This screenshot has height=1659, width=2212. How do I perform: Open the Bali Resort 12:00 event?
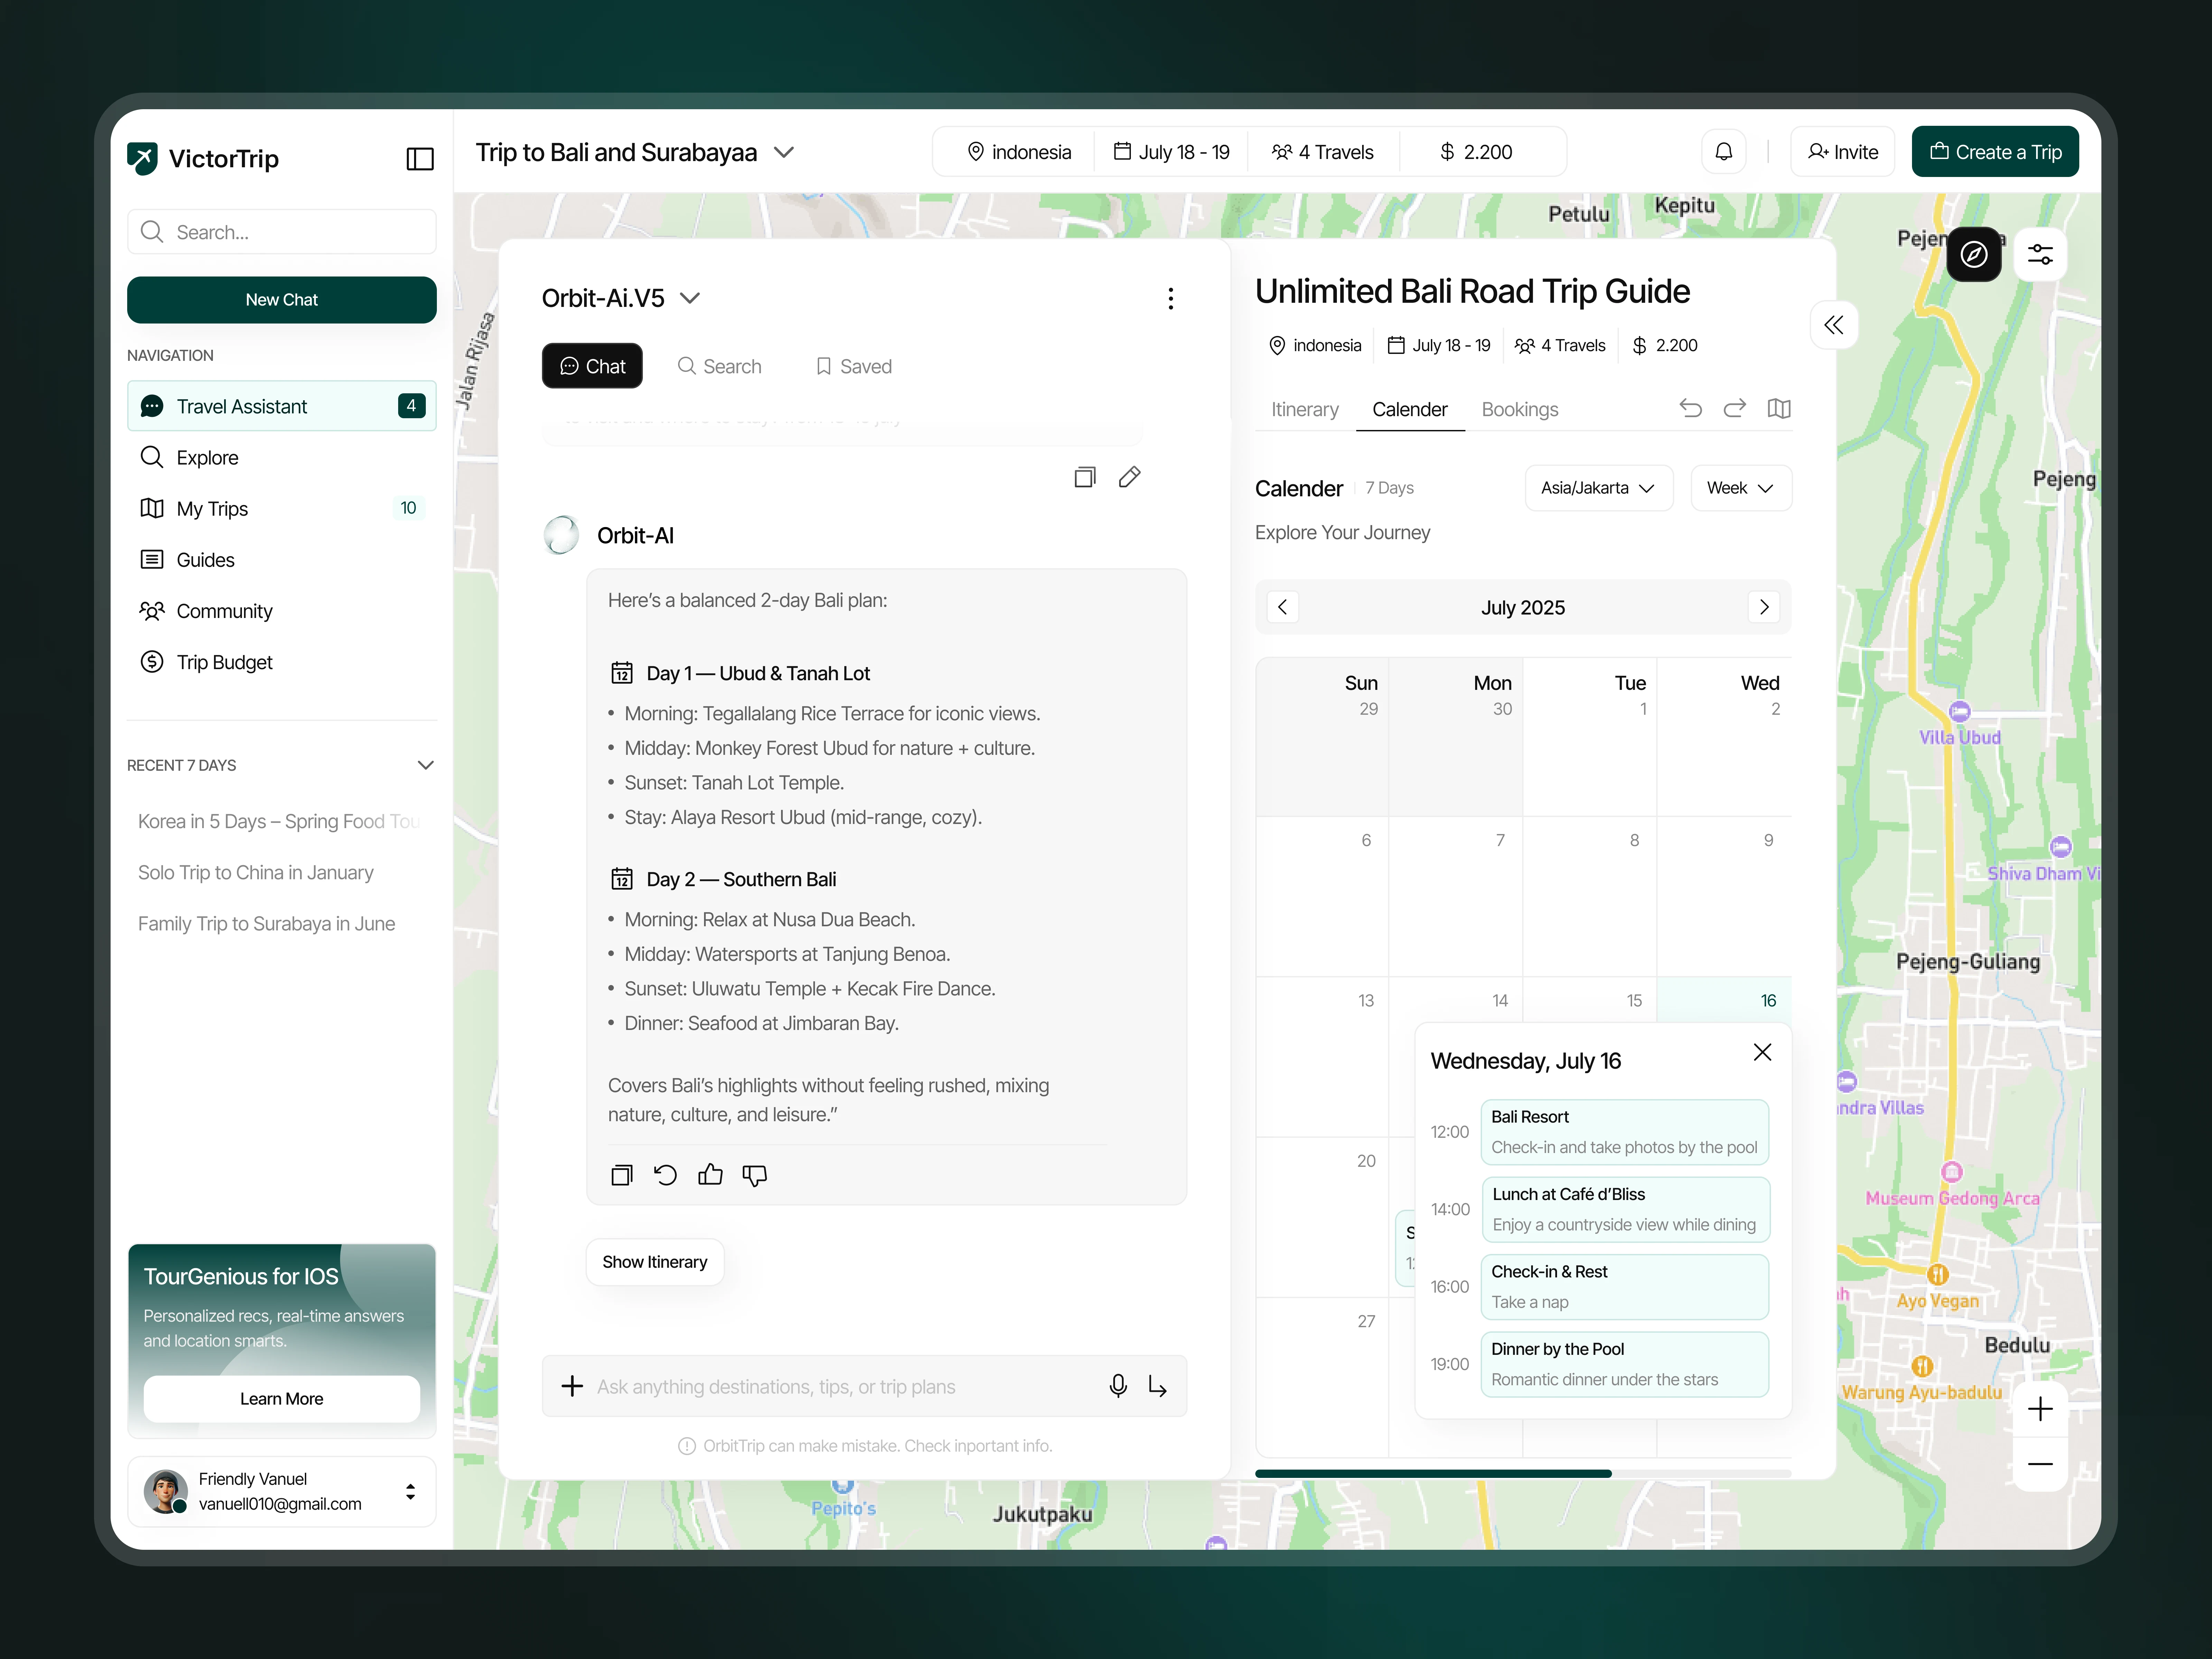pyautogui.click(x=1625, y=1132)
